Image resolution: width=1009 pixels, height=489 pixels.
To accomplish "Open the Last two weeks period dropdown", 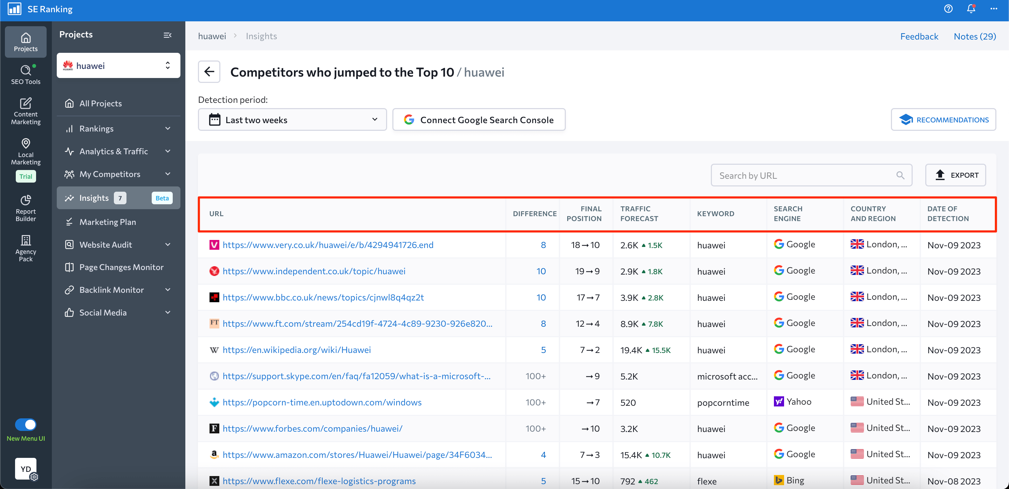I will (292, 120).
